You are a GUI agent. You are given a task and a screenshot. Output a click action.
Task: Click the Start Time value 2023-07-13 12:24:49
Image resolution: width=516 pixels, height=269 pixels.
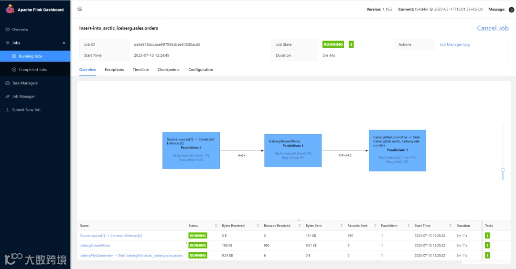pos(151,55)
